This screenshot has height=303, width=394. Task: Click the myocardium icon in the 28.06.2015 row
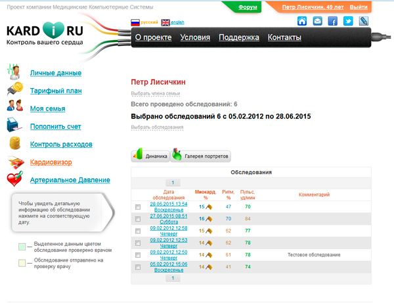[x=209, y=206]
